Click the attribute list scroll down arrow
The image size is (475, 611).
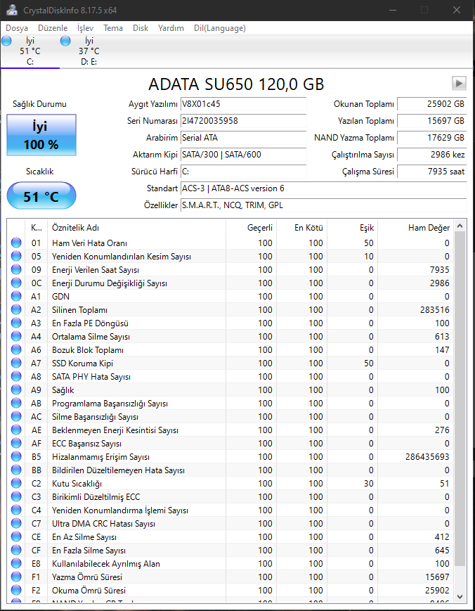[x=460, y=596]
